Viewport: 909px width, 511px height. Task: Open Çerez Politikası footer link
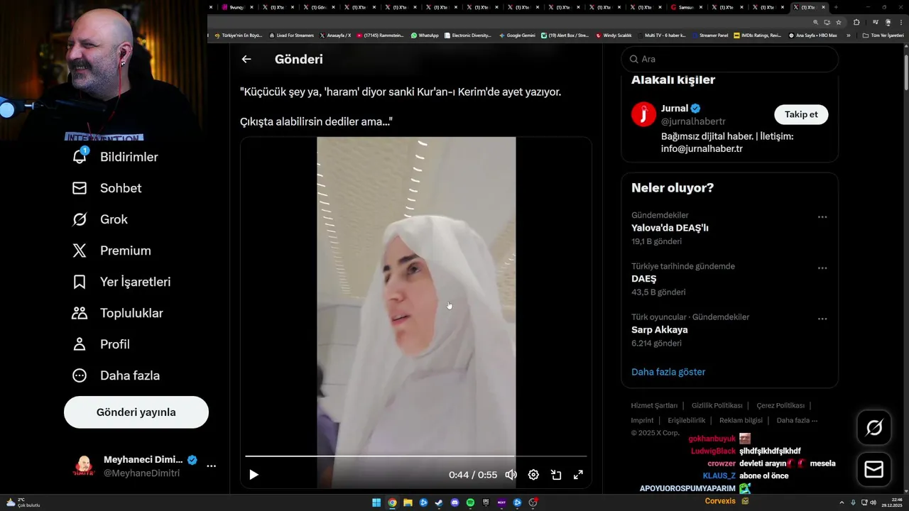(x=780, y=405)
